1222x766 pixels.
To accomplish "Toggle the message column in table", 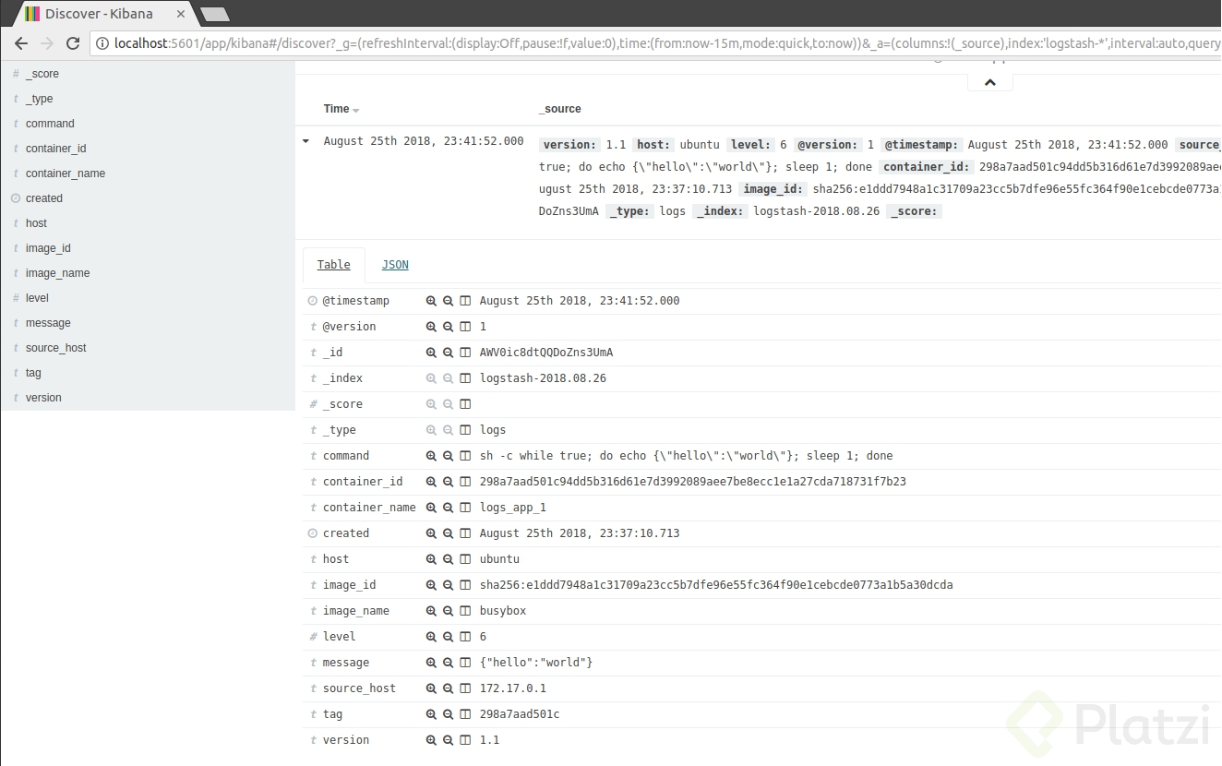I will (466, 663).
